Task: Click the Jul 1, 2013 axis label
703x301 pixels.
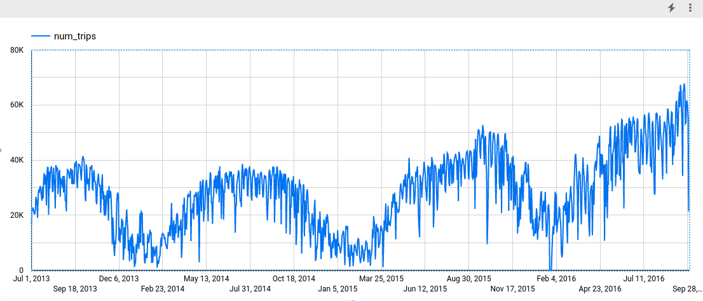Action: pos(32,278)
